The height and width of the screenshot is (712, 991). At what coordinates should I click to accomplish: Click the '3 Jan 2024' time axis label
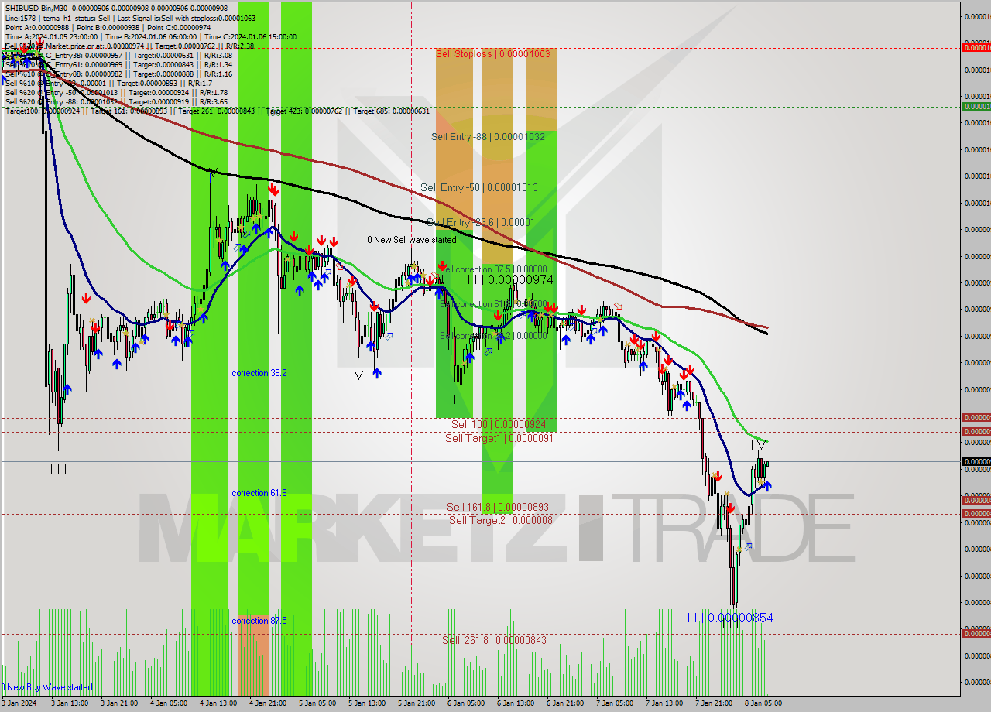pos(19,703)
